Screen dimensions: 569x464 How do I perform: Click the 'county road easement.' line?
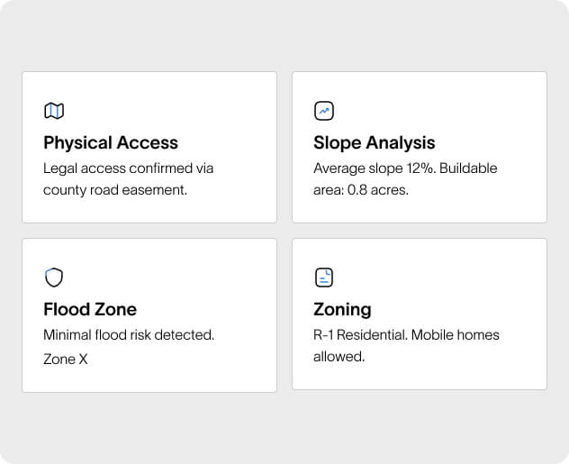115,190
